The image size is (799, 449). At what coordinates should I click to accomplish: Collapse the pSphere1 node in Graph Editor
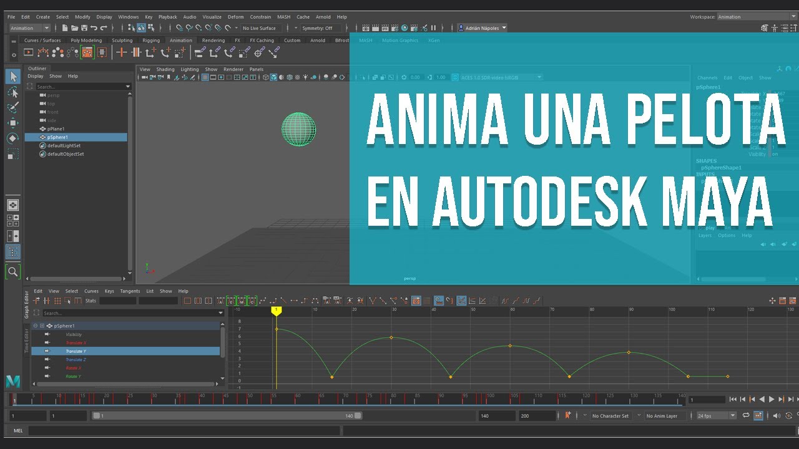point(35,326)
